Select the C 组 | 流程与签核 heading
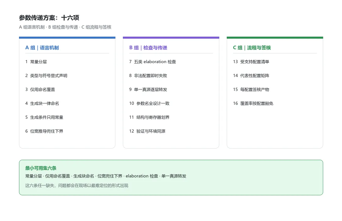 (252, 48)
